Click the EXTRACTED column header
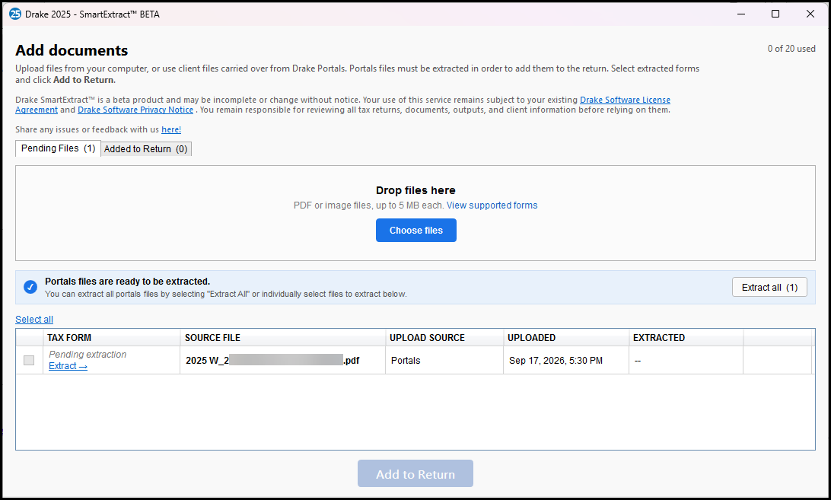Image resolution: width=831 pixels, height=500 pixels. click(x=686, y=338)
